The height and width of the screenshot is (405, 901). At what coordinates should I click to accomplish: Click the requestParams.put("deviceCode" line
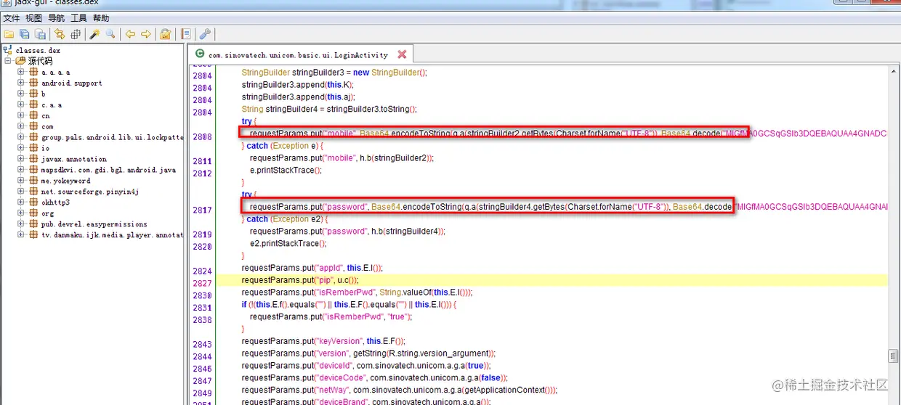coord(374,378)
